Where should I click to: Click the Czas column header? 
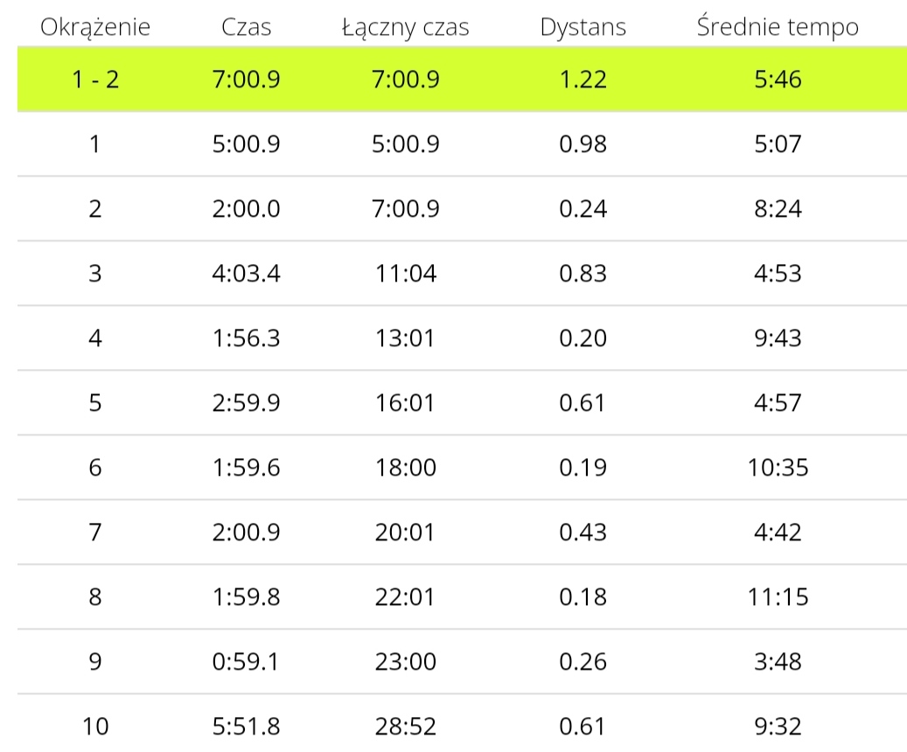[246, 27]
